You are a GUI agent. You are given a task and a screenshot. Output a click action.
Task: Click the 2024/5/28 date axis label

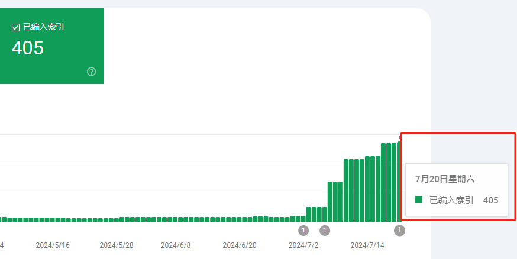(x=117, y=245)
